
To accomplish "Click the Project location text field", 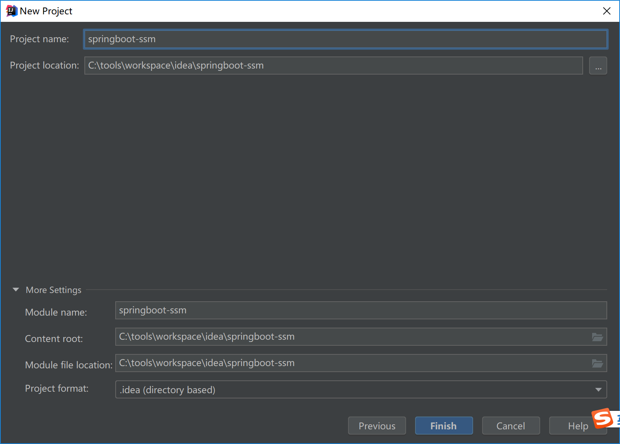I will click(333, 66).
